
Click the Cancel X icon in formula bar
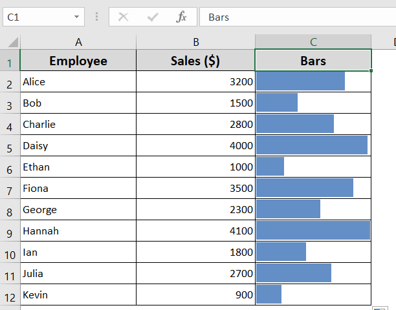coord(123,17)
